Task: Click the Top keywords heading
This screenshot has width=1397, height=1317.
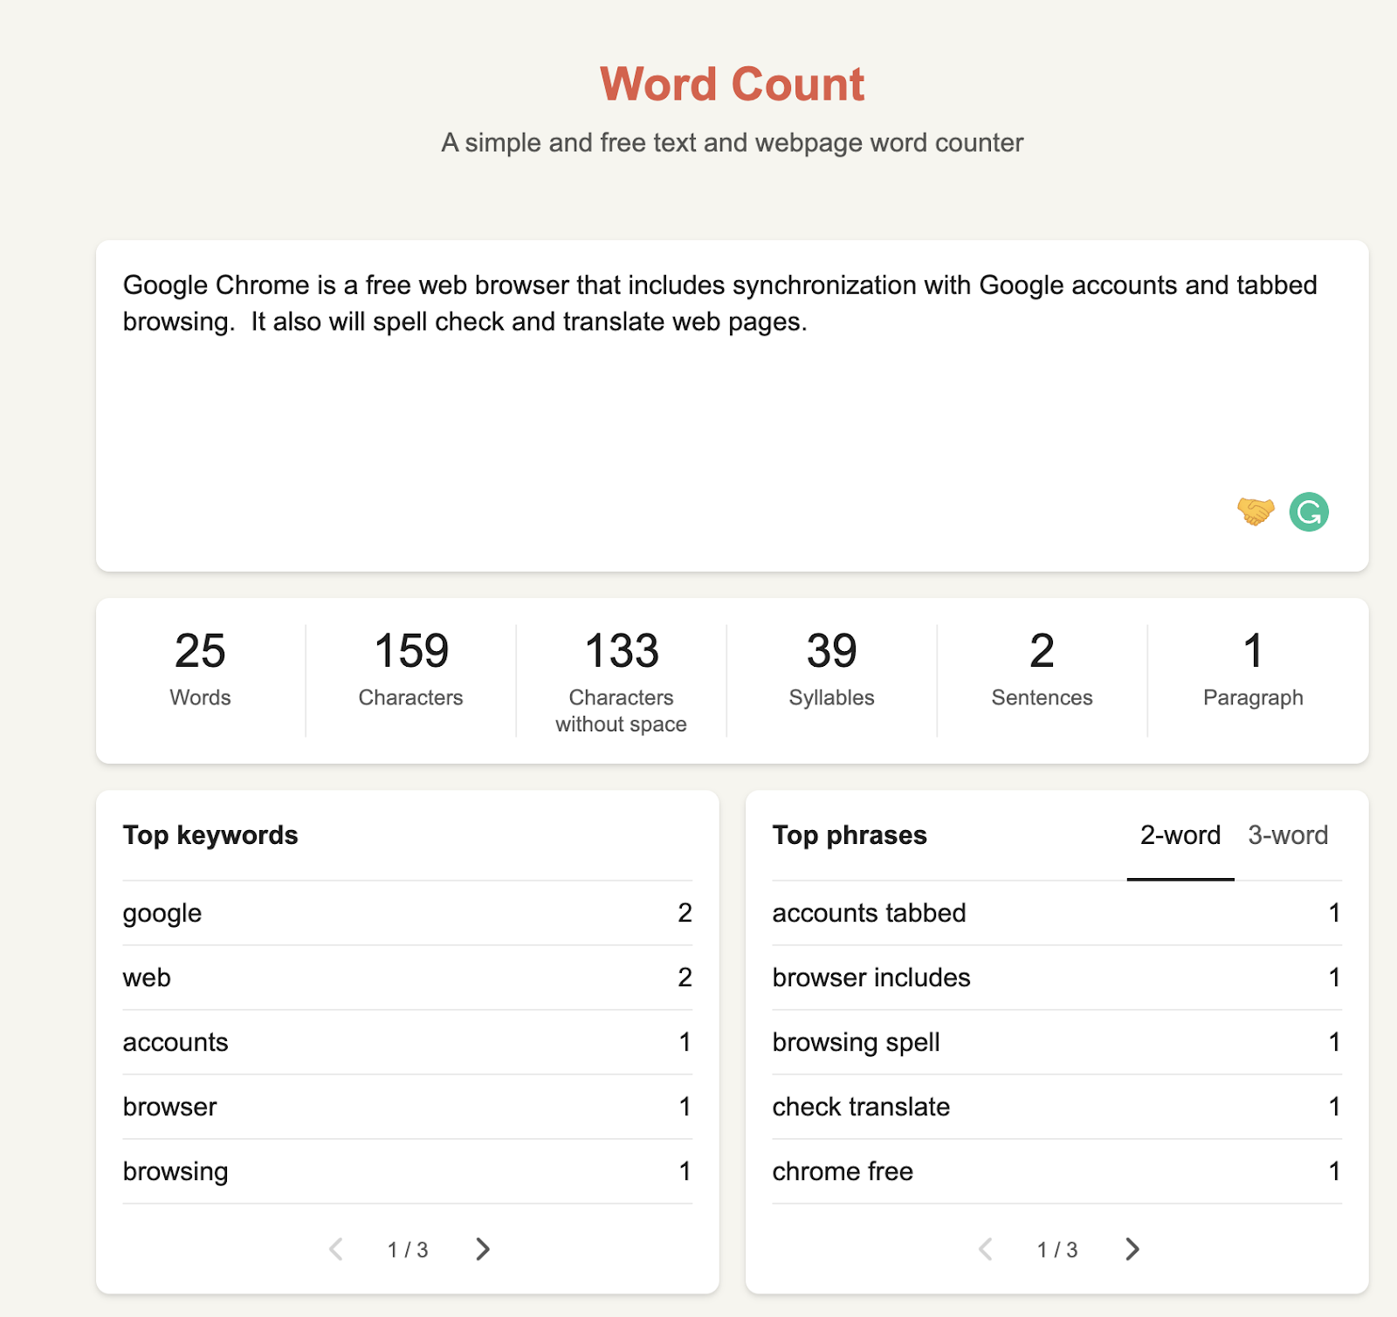Action: click(x=210, y=835)
